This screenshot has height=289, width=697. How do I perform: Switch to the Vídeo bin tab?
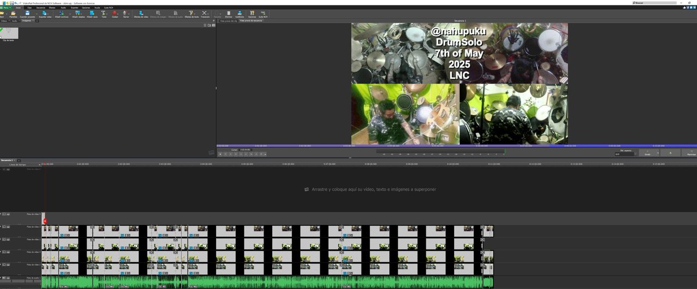click(x=4, y=21)
